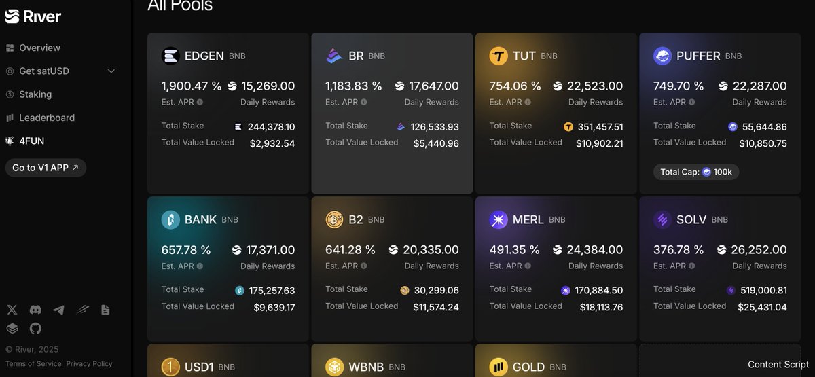815x377 pixels.
Task: Open the GitHub icon in sidebar
Action: [x=35, y=329]
